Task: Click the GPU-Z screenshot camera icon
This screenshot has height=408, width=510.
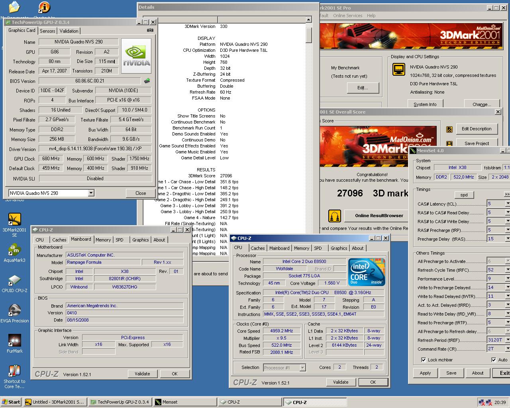Action: coord(150,30)
